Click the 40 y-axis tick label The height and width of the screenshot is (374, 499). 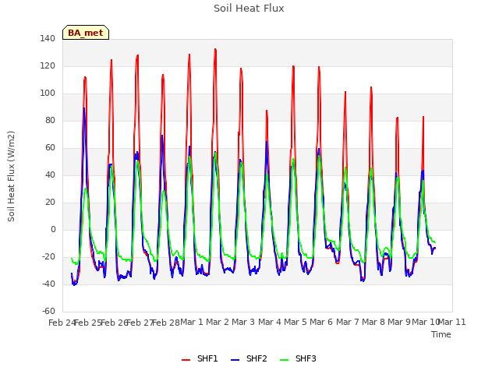(x=50, y=175)
